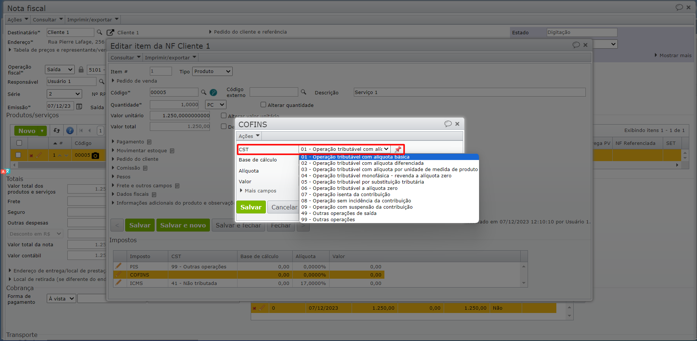Toggle the select-all checkbox in products grid
The image size is (697, 341).
19,143
